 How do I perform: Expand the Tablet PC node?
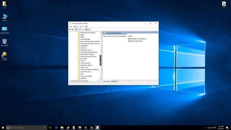77,78
